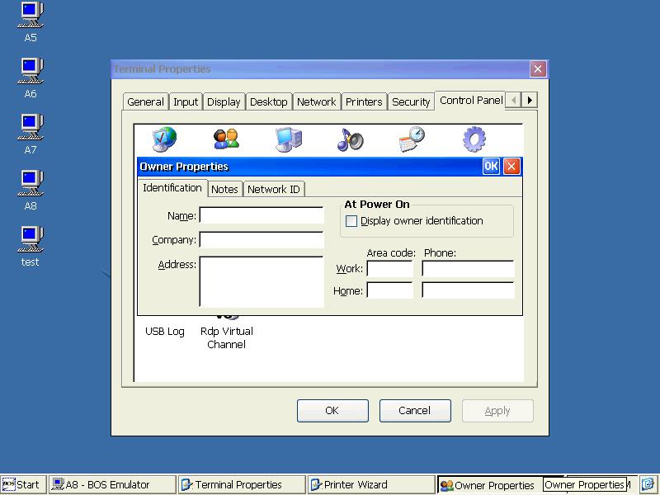The height and width of the screenshot is (495, 660).
Task: Confirm Owner Properties with title bar OK
Action: tap(491, 167)
